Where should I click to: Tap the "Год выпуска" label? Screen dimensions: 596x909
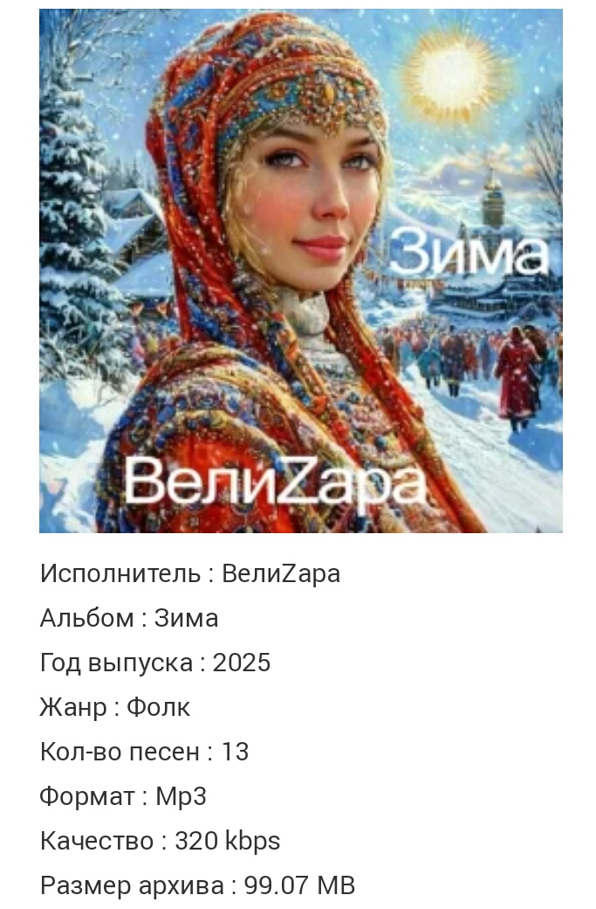pyautogui.click(x=116, y=663)
